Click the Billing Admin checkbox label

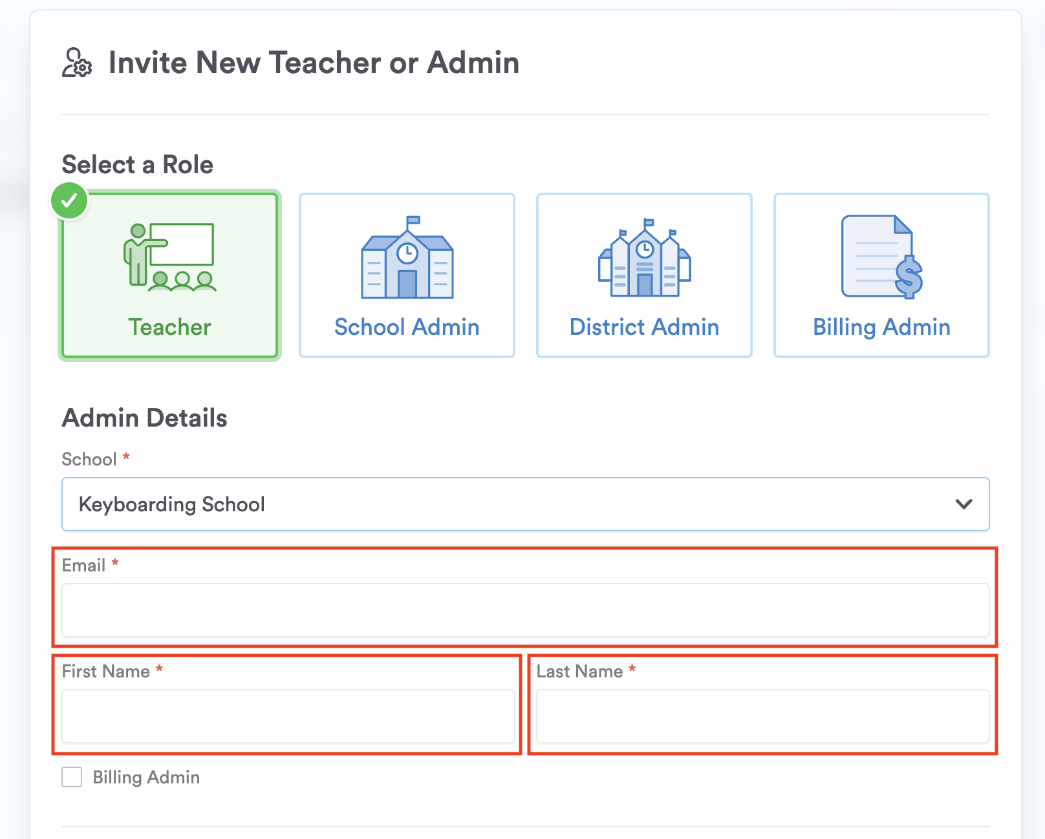[x=146, y=777]
